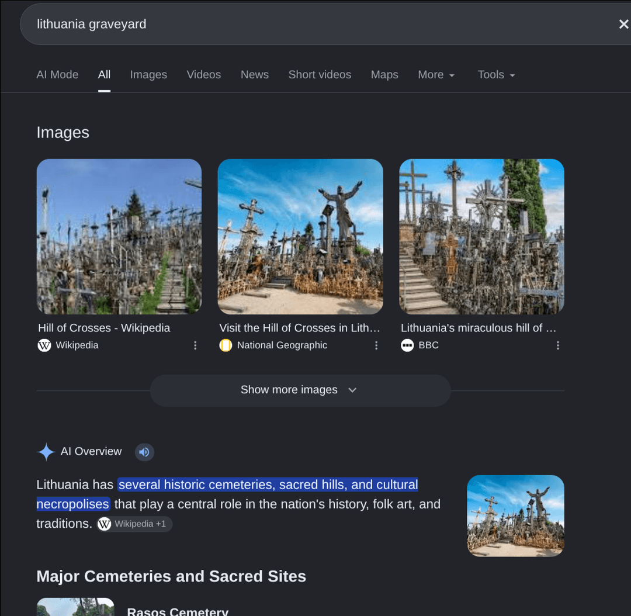Click the 'Images' section heading
The height and width of the screenshot is (616, 631).
tap(63, 133)
